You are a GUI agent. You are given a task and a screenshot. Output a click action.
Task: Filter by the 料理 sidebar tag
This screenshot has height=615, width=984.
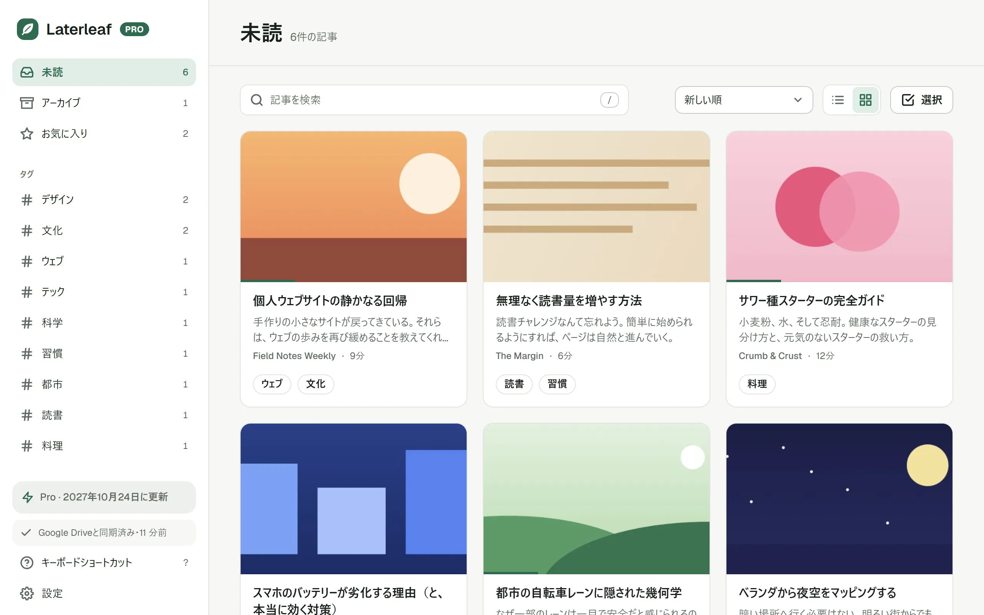point(104,446)
